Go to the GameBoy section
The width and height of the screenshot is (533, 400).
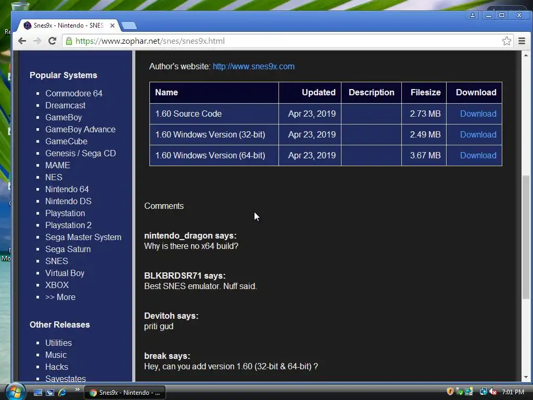click(x=64, y=117)
